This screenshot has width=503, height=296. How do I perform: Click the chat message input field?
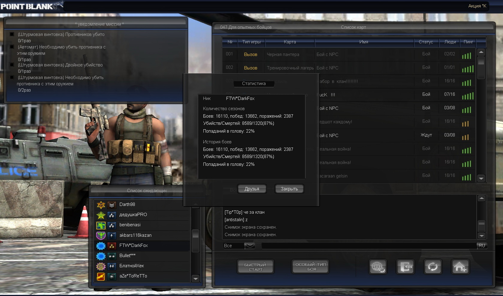368,246
